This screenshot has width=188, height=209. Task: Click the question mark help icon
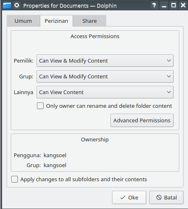154,5
